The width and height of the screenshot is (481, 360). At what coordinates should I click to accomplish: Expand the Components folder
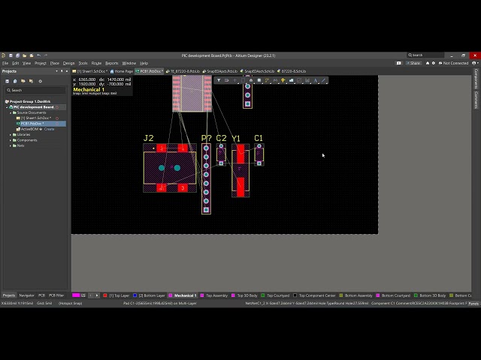pyautogui.click(x=11, y=140)
